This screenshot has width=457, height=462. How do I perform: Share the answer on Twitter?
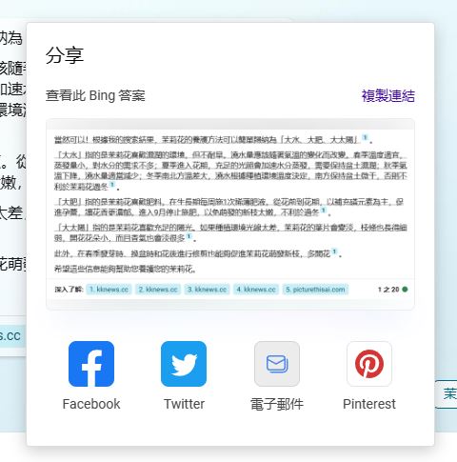[x=184, y=364]
